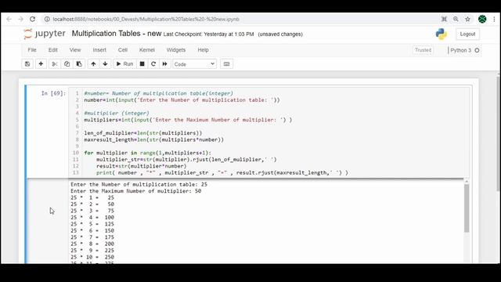501x282 pixels.
Task: Click the print statement code line
Action: pos(222,172)
